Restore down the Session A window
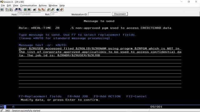Screen dimensions: 200x112 pyautogui.click(x=189, y=2)
